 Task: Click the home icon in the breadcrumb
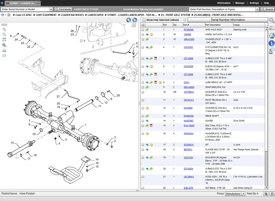[x=9, y=15]
